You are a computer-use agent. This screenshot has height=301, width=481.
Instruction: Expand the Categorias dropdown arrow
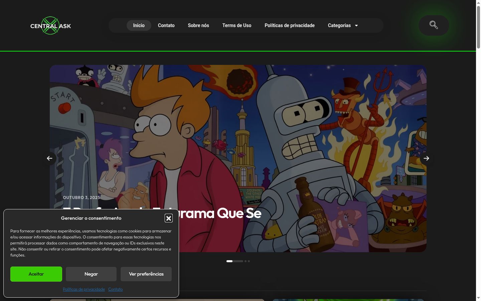(356, 25)
